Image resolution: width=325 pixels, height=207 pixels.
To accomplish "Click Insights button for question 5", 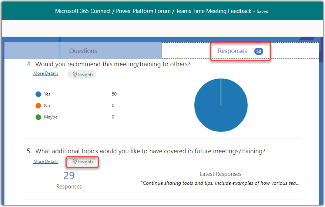I will (83, 162).
